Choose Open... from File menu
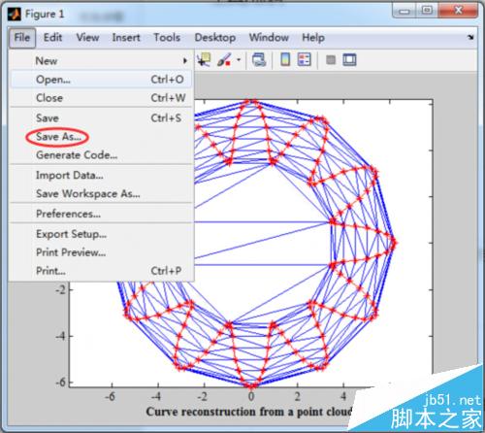 101,80
